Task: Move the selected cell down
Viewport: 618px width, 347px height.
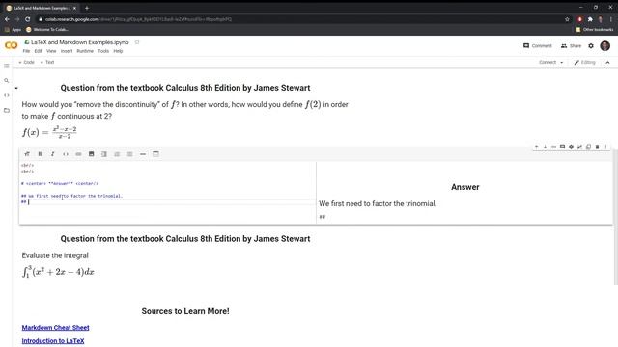Action: coord(545,147)
